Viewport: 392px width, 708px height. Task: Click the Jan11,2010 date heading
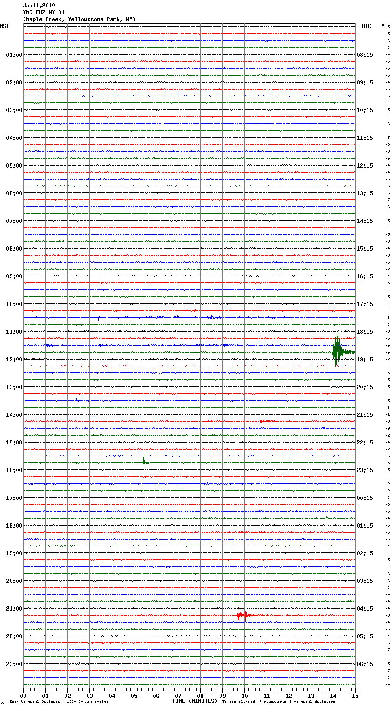click(x=39, y=6)
